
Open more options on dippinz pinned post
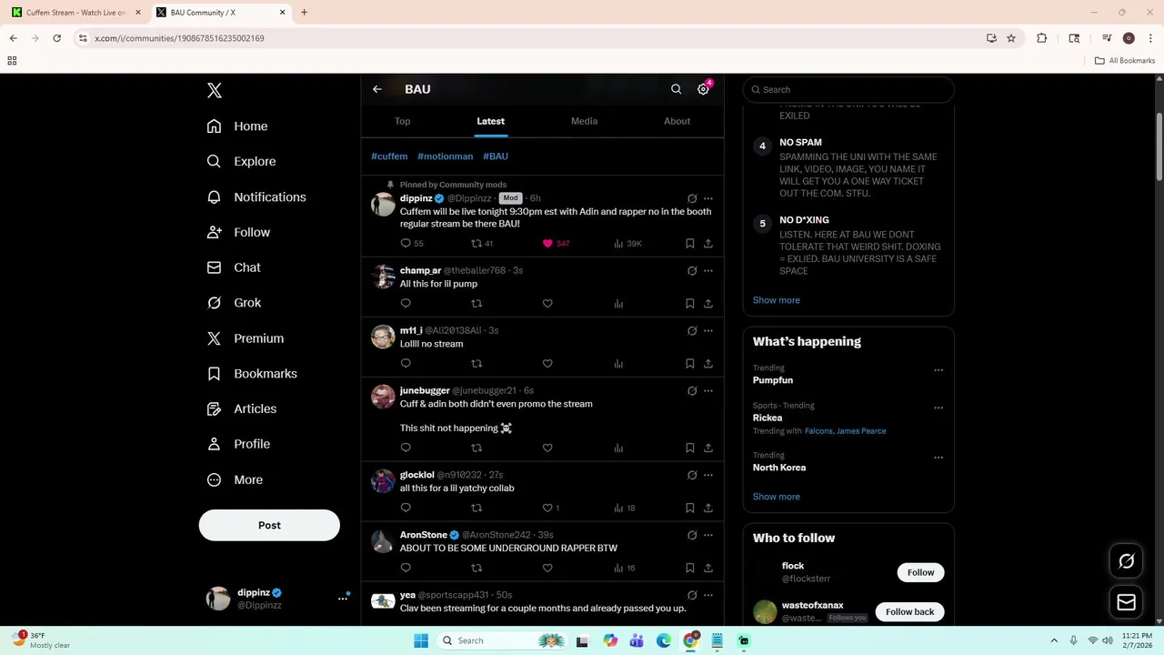click(x=708, y=198)
